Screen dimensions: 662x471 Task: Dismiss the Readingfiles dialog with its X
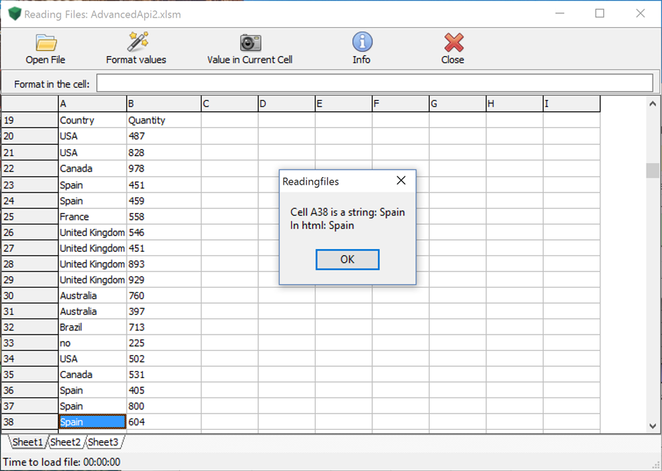[x=401, y=181]
